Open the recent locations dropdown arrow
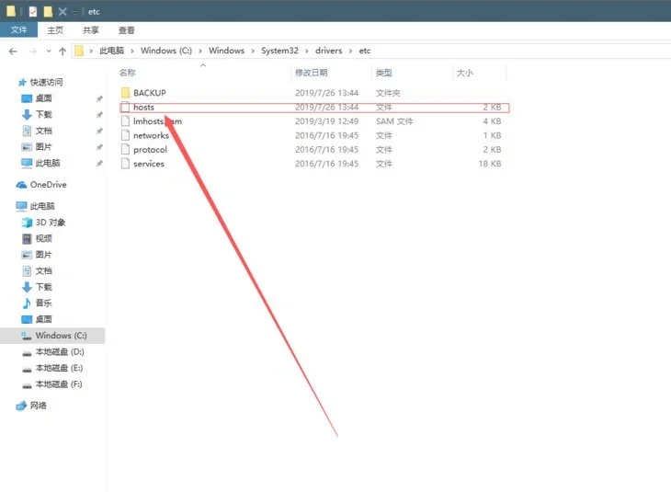The image size is (671, 492). [x=49, y=51]
